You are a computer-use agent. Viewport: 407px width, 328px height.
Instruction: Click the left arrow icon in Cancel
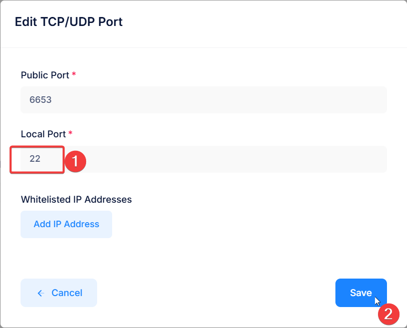point(41,293)
